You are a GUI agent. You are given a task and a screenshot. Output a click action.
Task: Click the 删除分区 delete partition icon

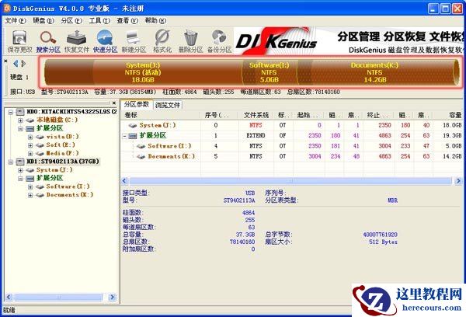click(x=190, y=41)
